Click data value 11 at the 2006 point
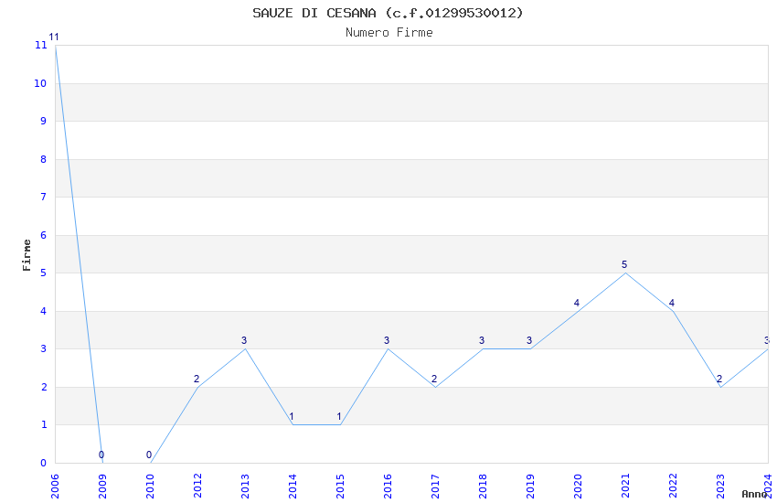Screen dimensions: 777x503 tap(54, 37)
